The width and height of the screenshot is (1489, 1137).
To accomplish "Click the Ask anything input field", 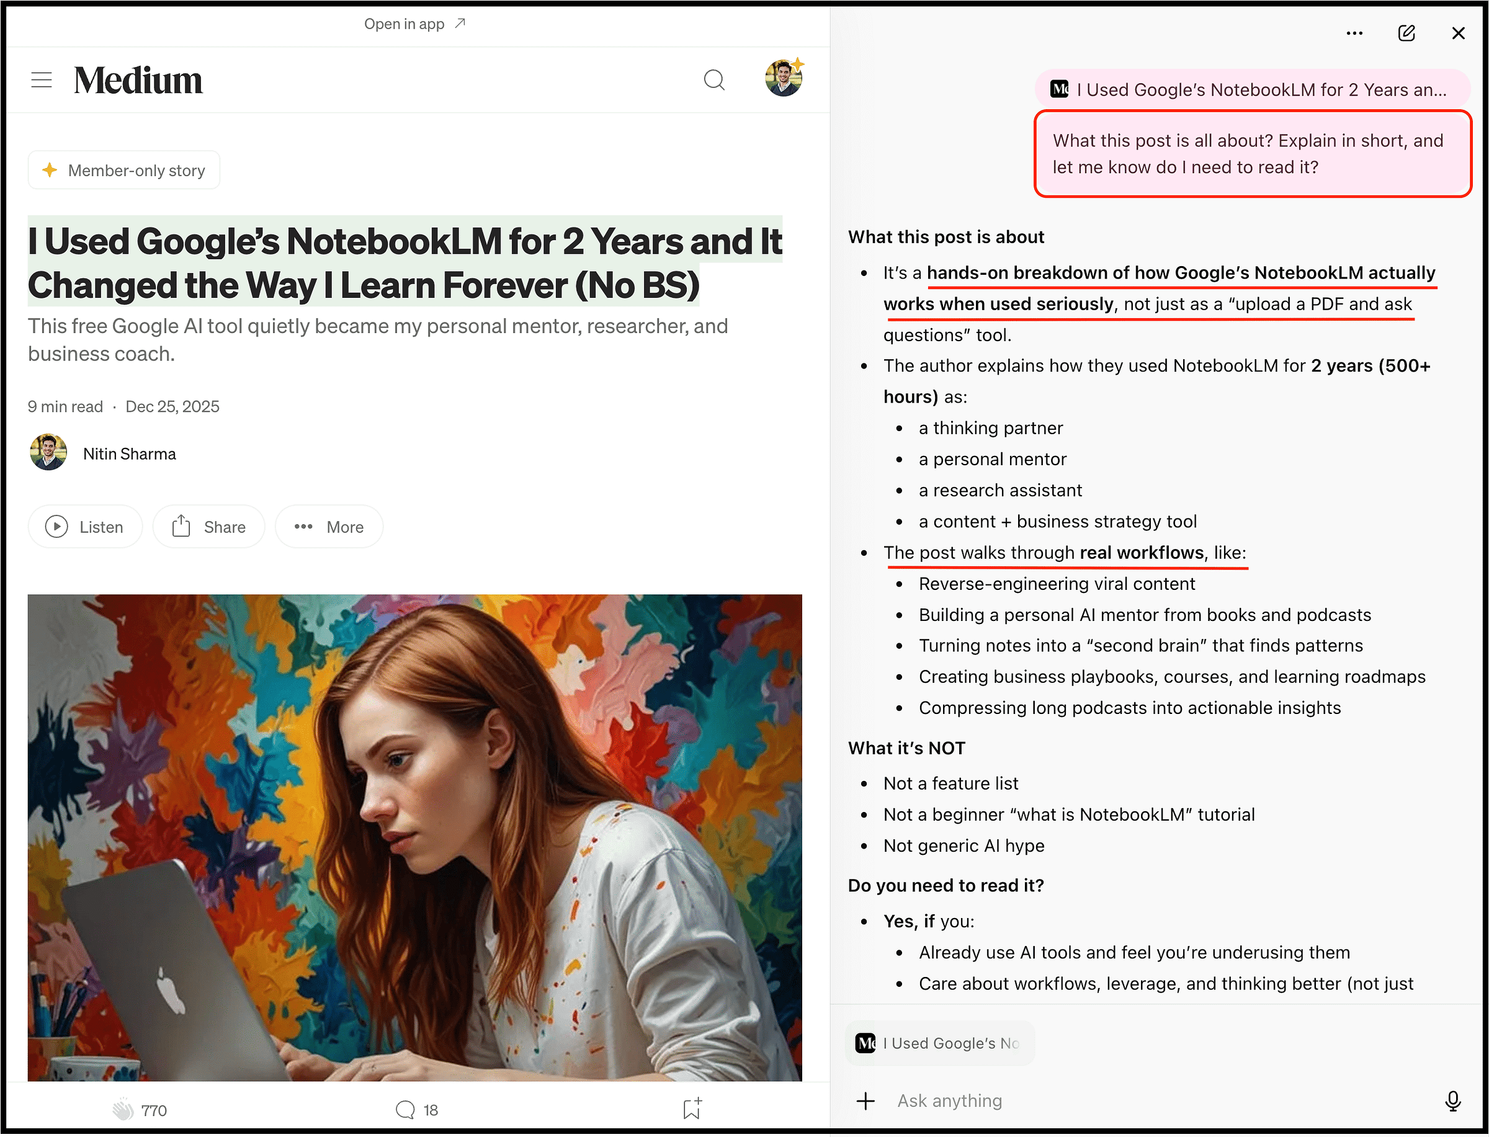I will (1151, 1101).
